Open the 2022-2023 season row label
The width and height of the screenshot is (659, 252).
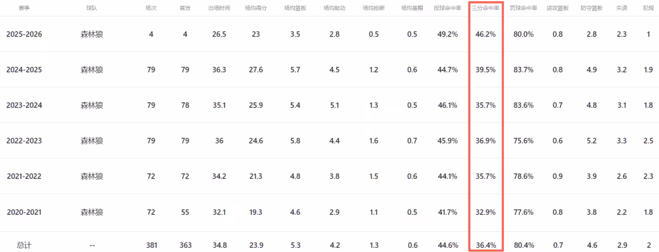coord(24,141)
